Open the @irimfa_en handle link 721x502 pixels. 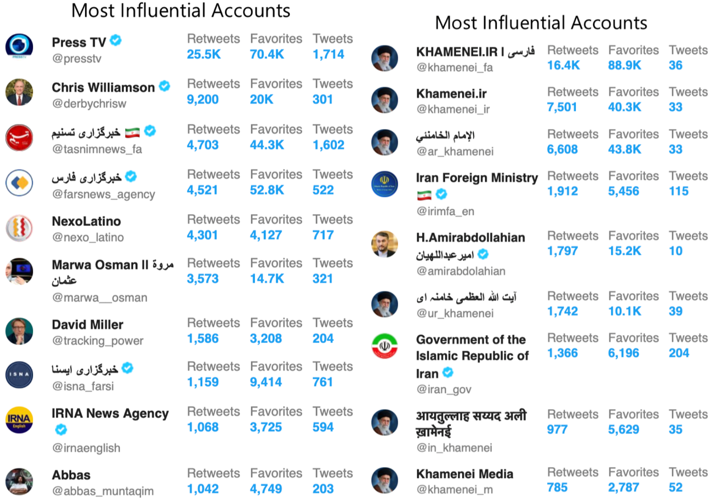point(445,211)
